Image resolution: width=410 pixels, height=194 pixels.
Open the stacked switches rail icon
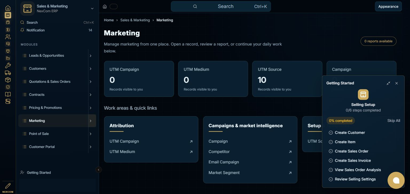point(8,101)
